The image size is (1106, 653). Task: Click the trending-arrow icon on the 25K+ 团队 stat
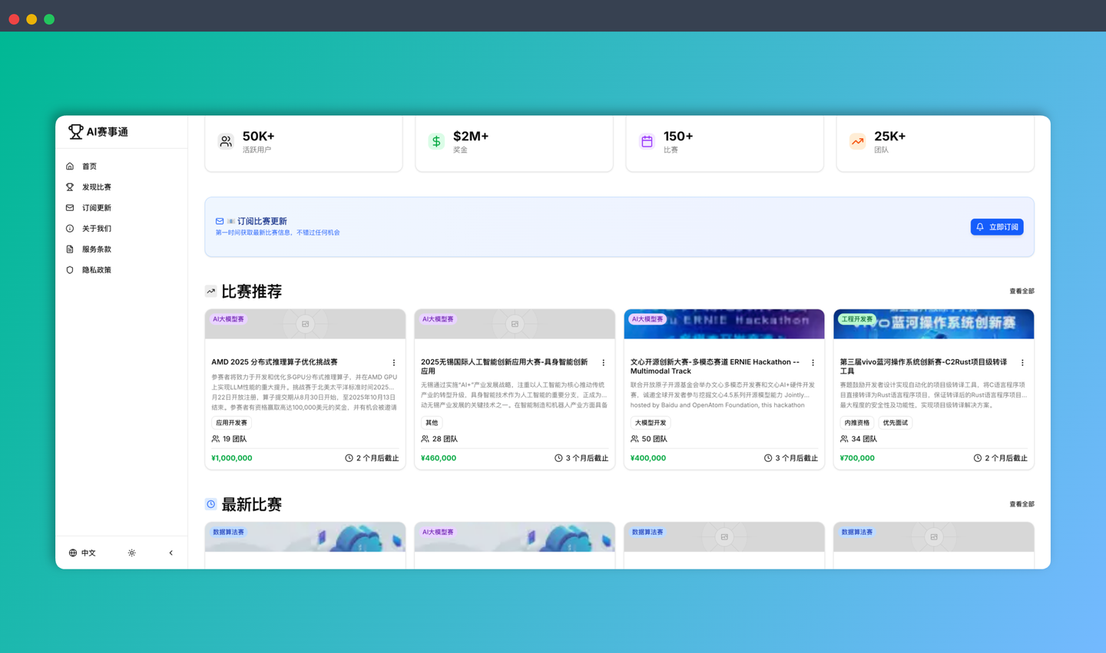[857, 141]
